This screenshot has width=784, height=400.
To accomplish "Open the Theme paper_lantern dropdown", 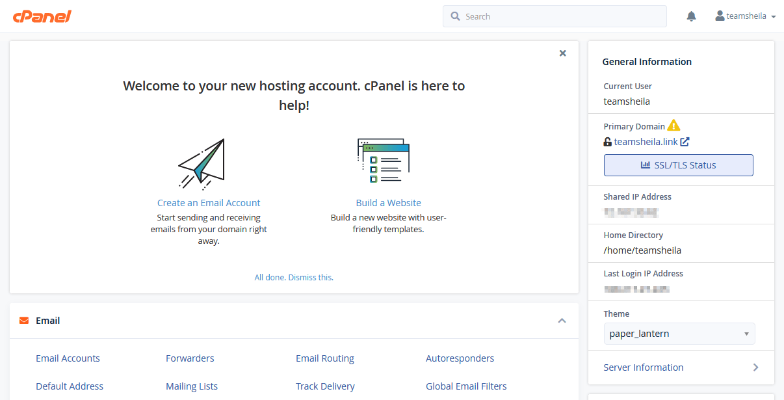I will [x=679, y=334].
